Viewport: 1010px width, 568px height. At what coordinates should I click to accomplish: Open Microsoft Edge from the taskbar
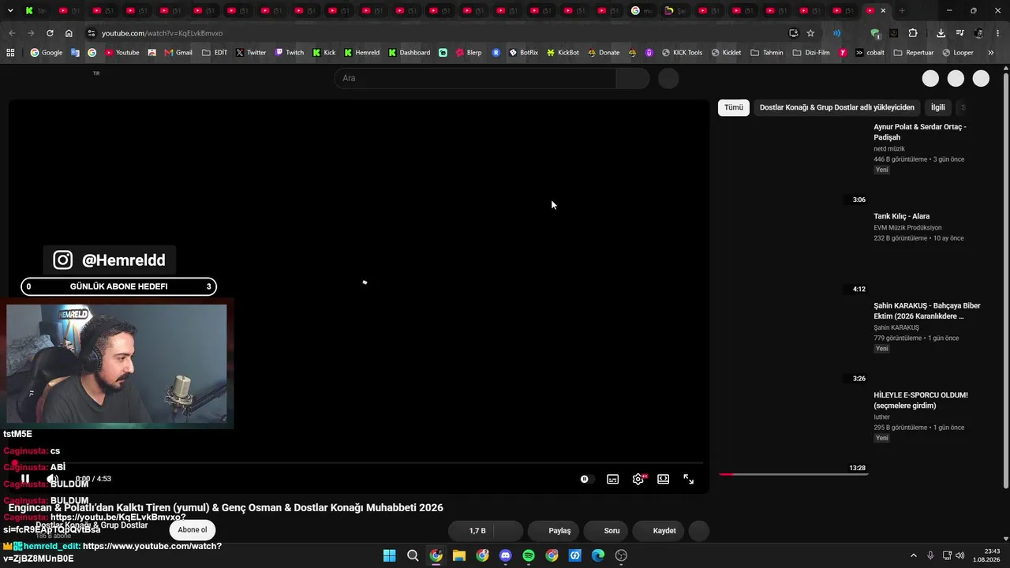click(x=598, y=555)
